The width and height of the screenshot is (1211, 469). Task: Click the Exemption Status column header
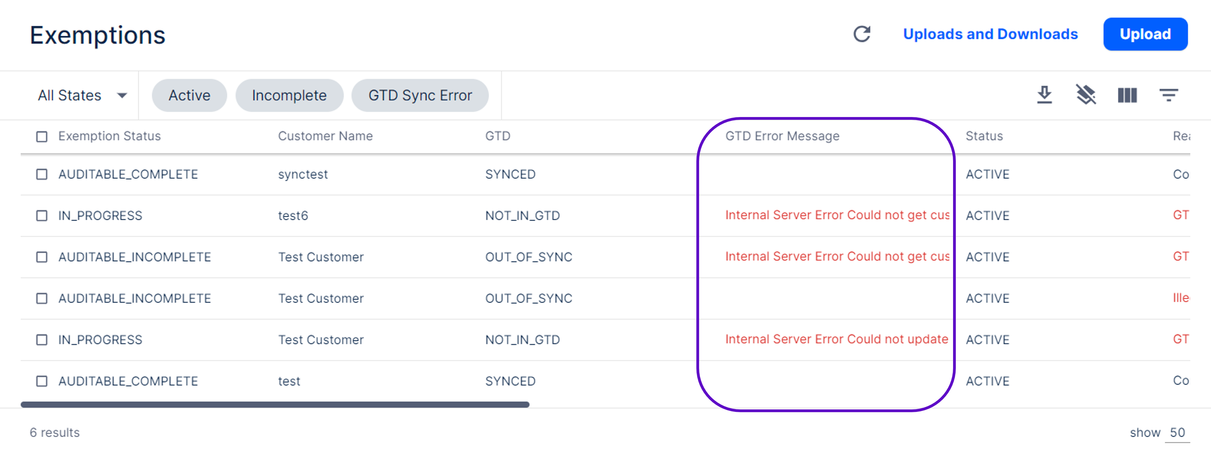(109, 136)
